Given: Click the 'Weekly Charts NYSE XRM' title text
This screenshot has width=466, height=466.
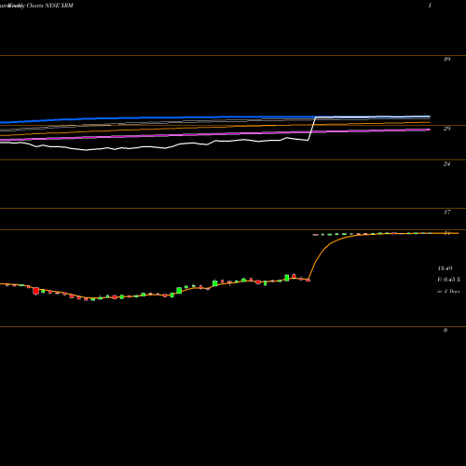Looking at the screenshot, I should [39, 6].
